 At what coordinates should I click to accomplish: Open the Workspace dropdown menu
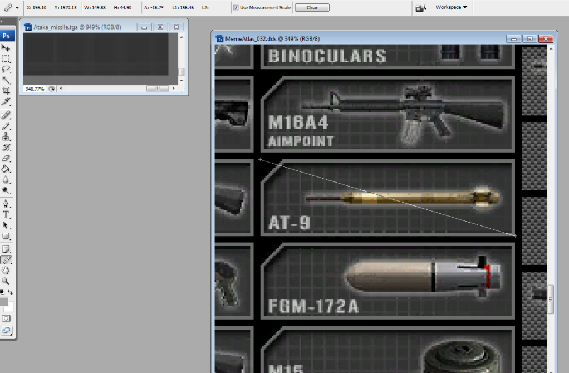coord(451,7)
